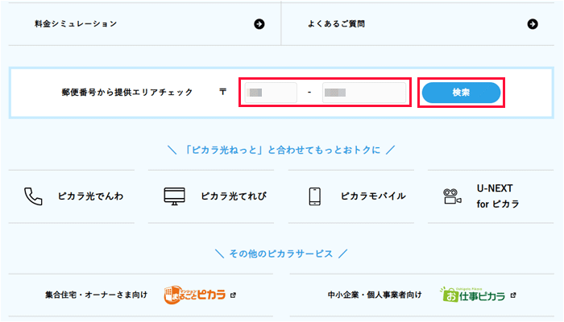Open the お仕事ピカラ logo link

pos(472,295)
